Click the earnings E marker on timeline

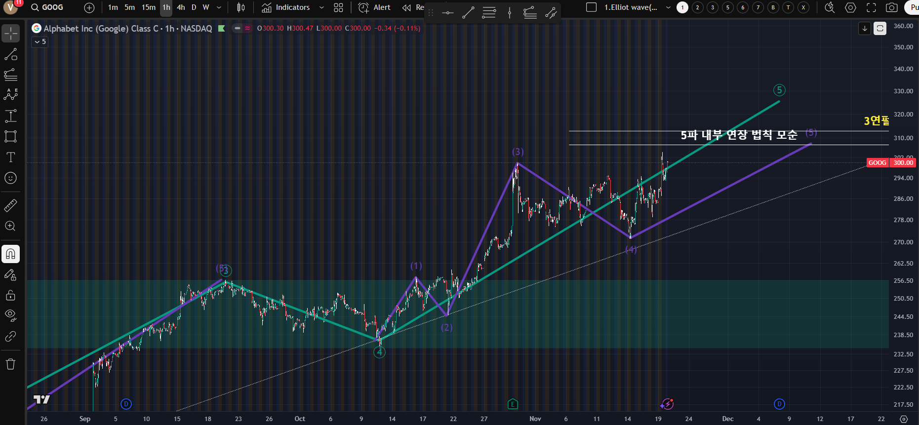click(x=513, y=404)
